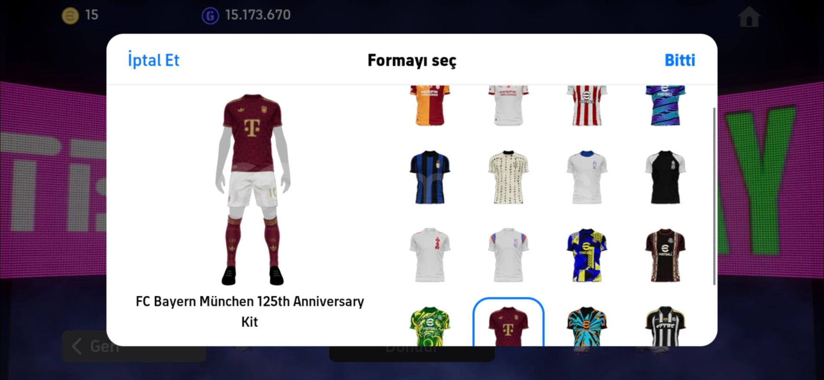
Task: Tap the blue GP currency icon
Action: click(210, 16)
